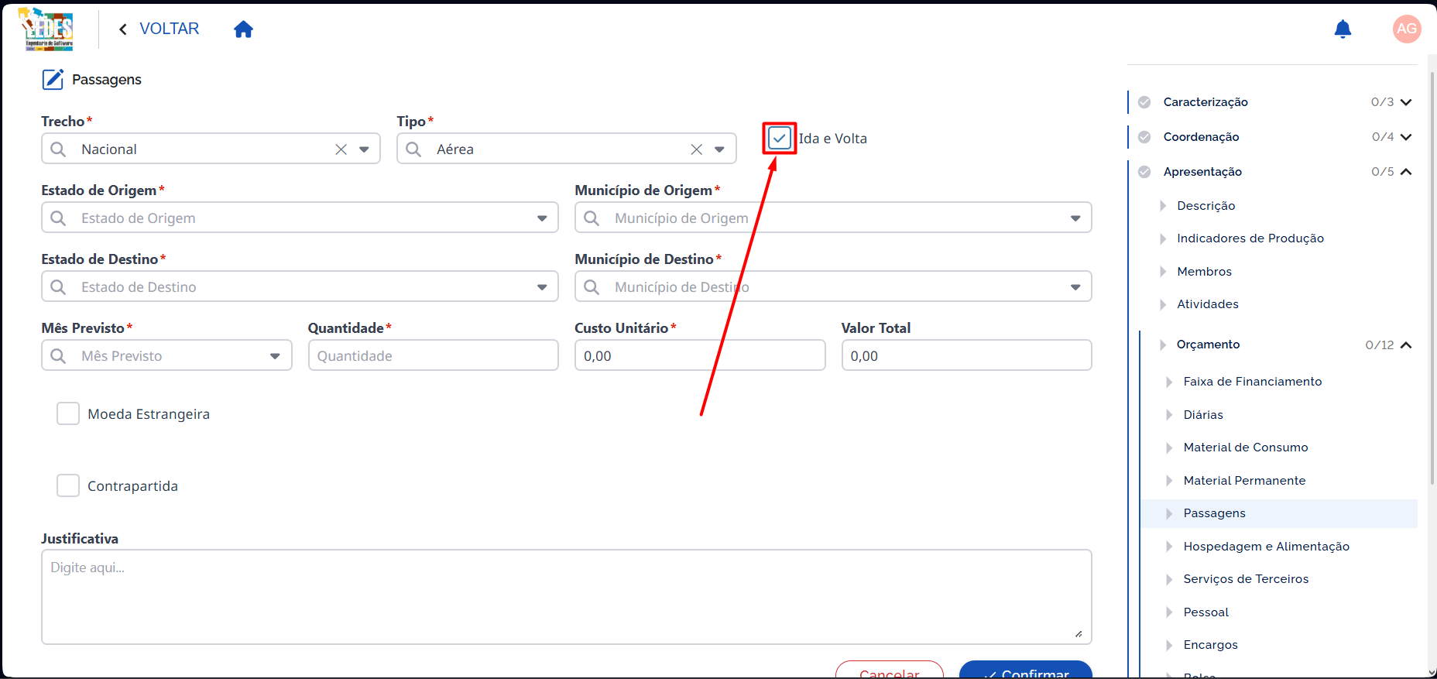The width and height of the screenshot is (1437, 679).
Task: Open Diárias in the sidebar
Action: coord(1203,415)
